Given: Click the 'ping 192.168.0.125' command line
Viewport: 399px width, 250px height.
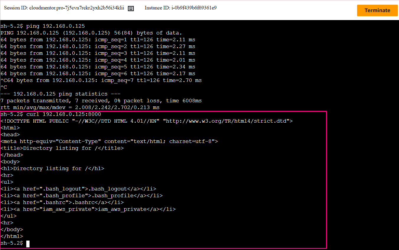Looking at the screenshot, I should click(x=43, y=26).
